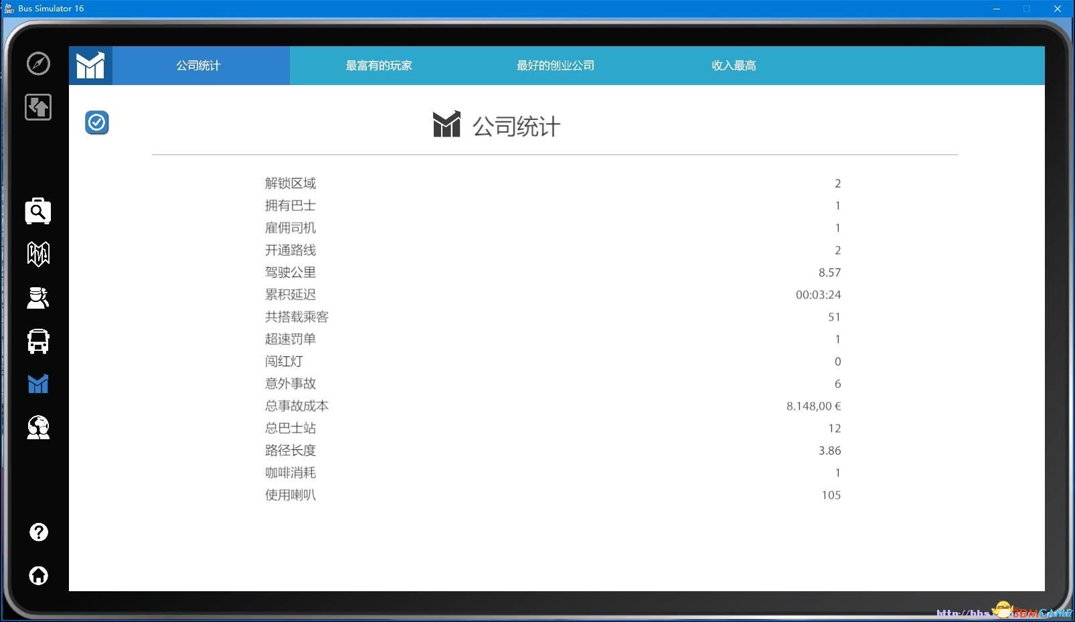
Task: Click the blue checkmark confirm button
Action: point(97,123)
